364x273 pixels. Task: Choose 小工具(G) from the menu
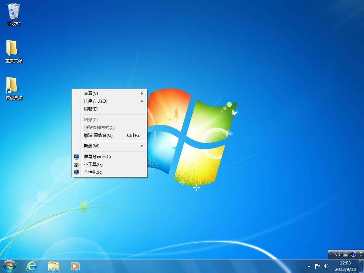pos(109,164)
